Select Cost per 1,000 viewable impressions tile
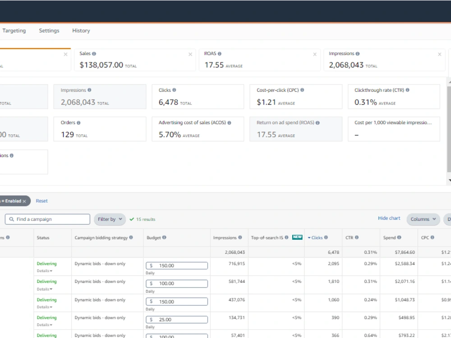Viewport: 451px width, 338px height. (394, 129)
